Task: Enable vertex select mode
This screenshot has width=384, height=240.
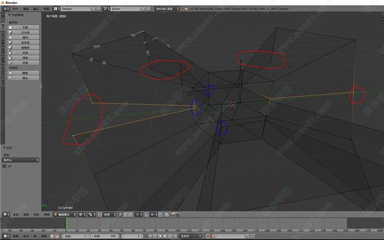Action: coord(120,214)
